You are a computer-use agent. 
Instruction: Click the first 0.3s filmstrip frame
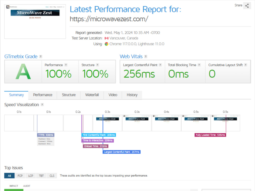(x=107, y=123)
